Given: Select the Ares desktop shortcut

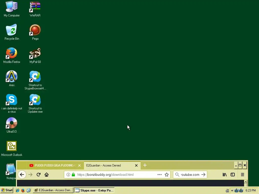Looking at the screenshot, I should [12, 79].
